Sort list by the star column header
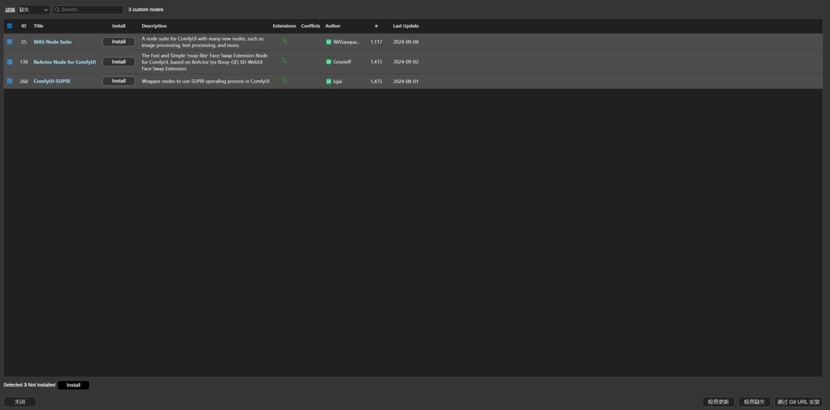This screenshot has width=830, height=410. click(376, 26)
